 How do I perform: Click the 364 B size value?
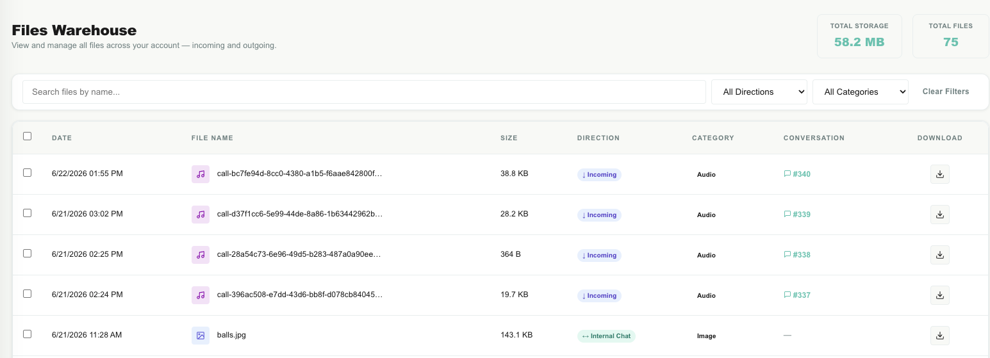coord(511,254)
